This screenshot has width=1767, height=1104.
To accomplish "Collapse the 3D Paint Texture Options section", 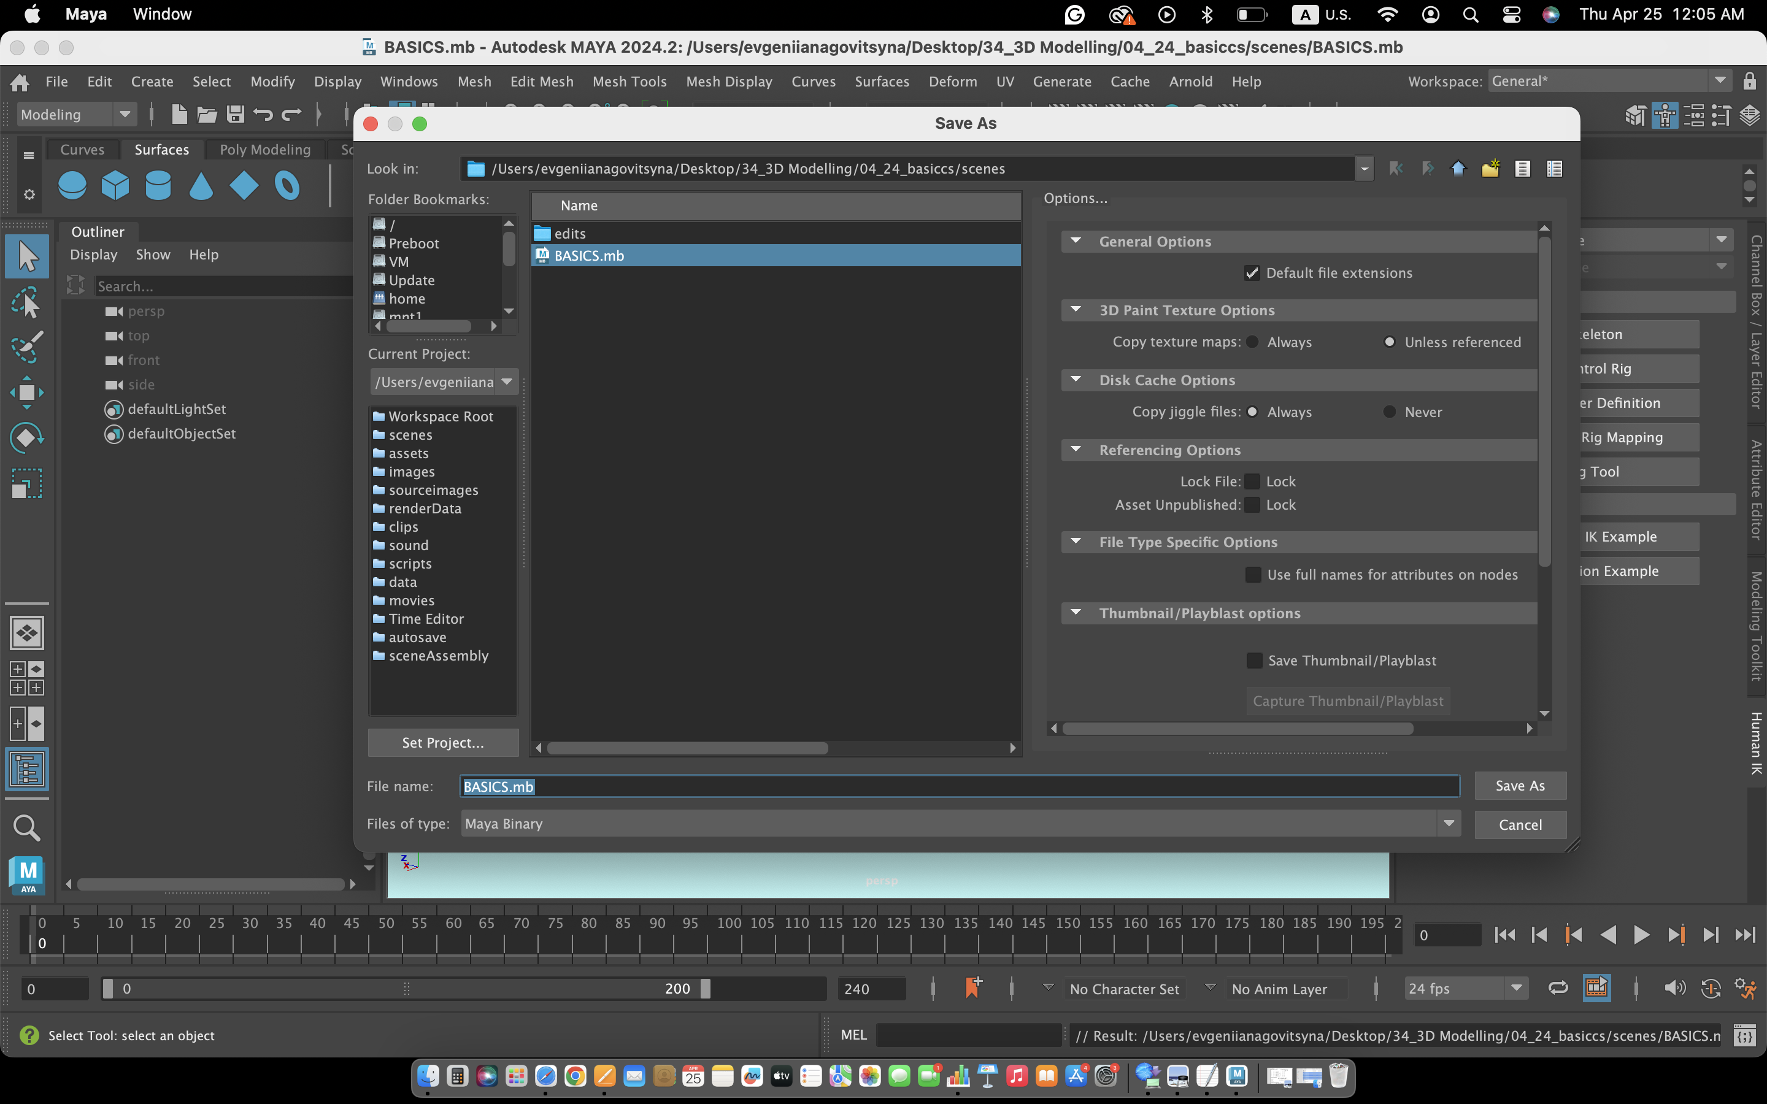I will click(1076, 310).
